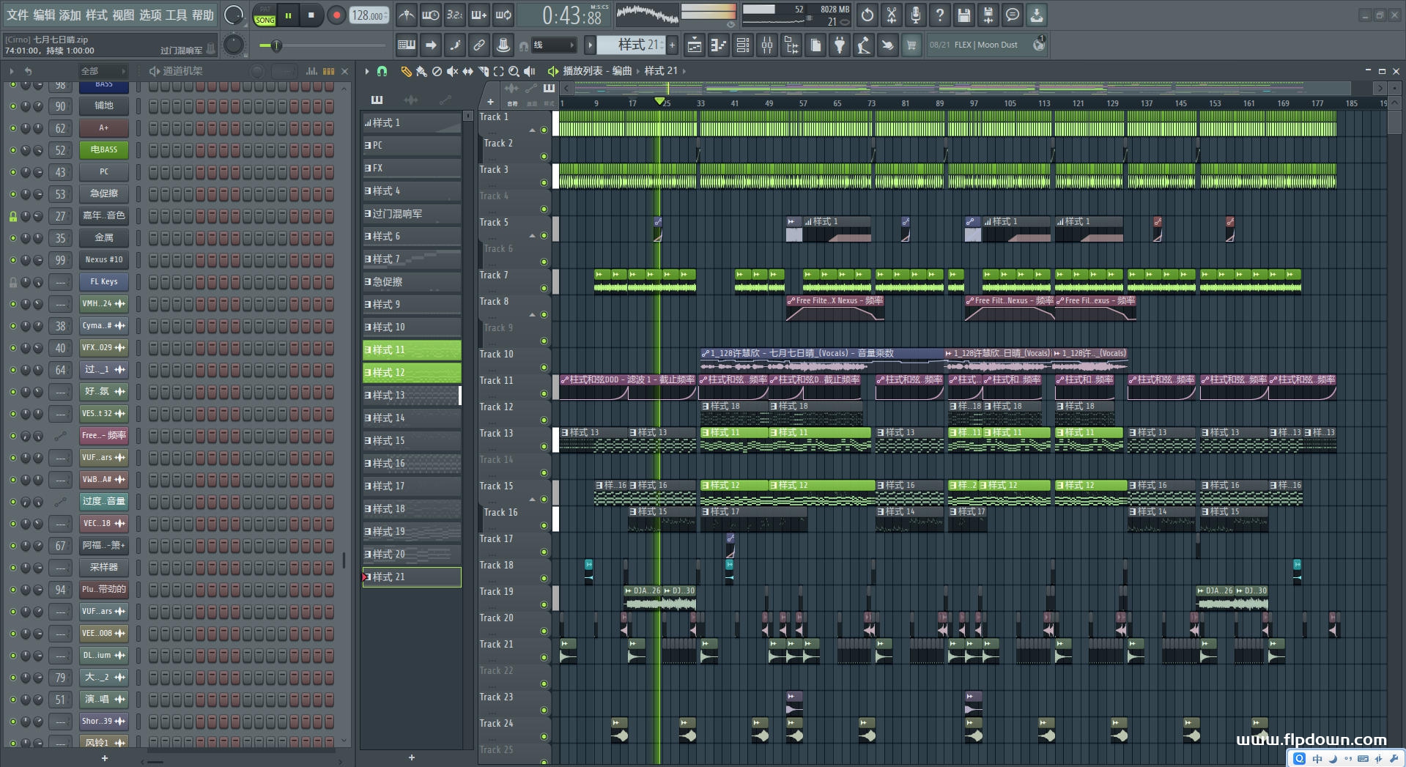The height and width of the screenshot is (767, 1406).
Task: Open the piano roll view icon
Action: coord(718,45)
